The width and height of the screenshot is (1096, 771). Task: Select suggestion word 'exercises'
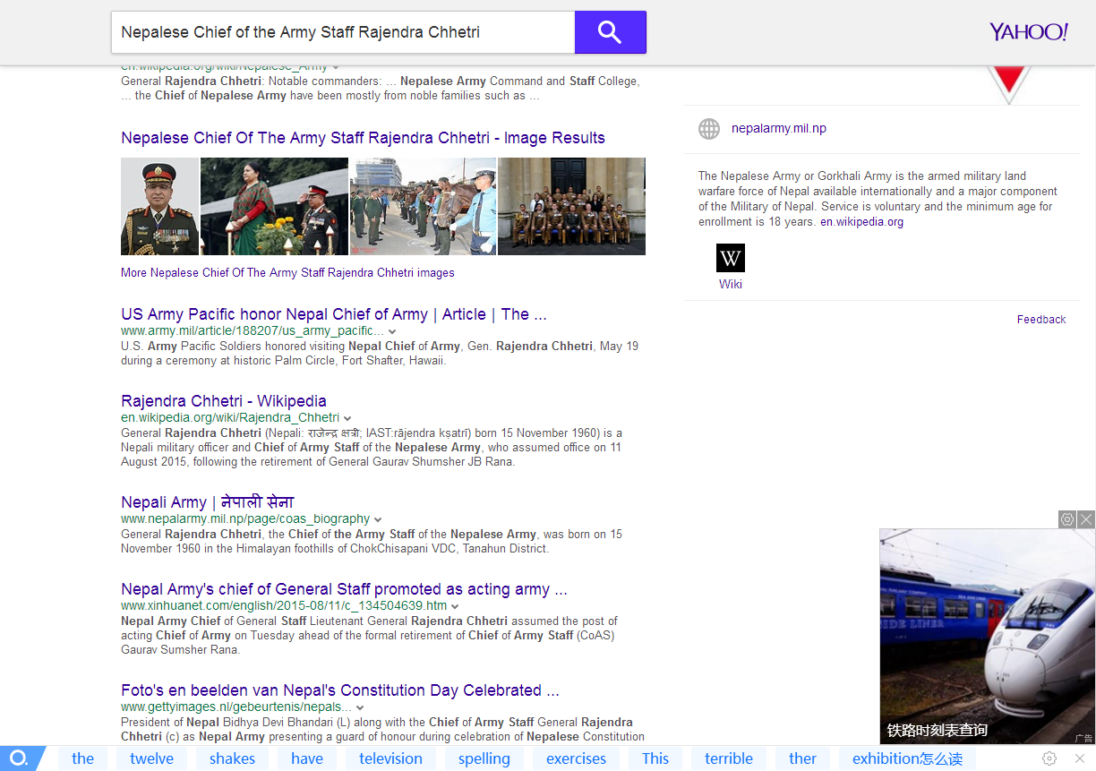coord(577,758)
